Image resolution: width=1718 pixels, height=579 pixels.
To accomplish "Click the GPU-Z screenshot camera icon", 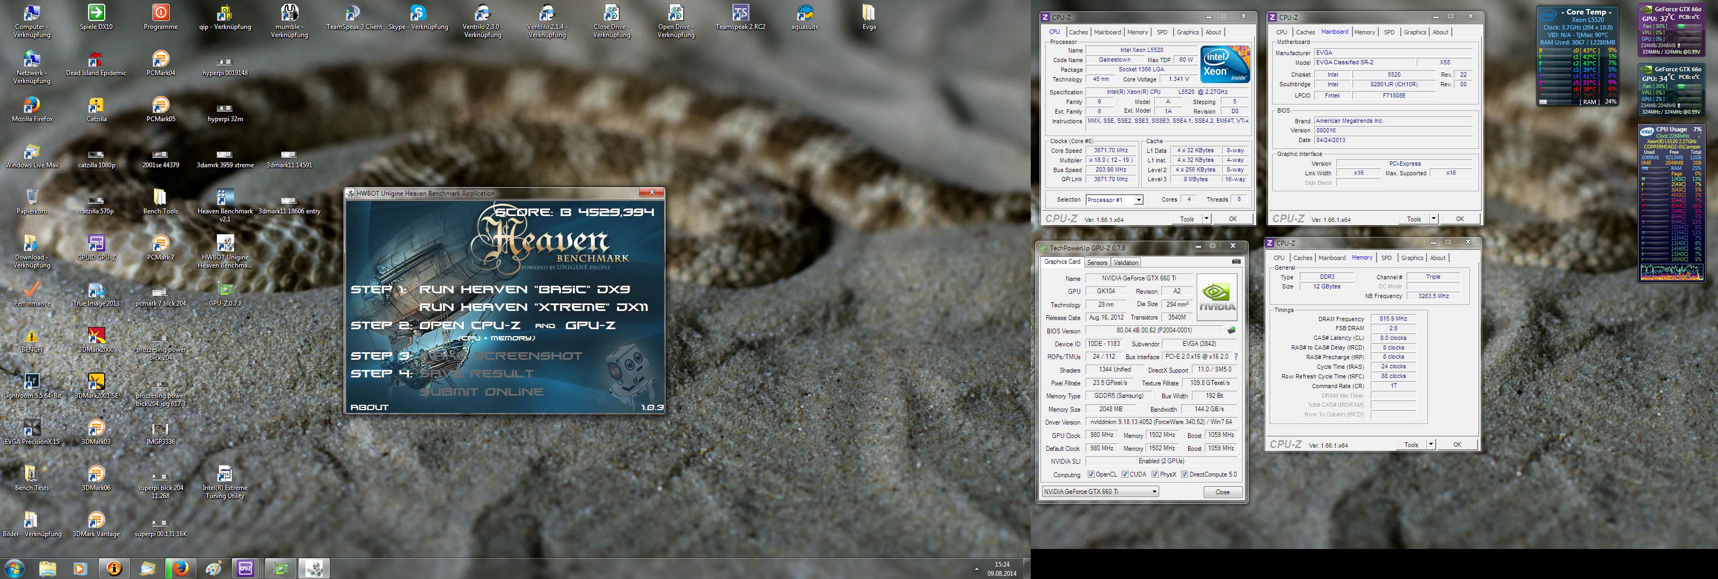I will (x=1236, y=262).
